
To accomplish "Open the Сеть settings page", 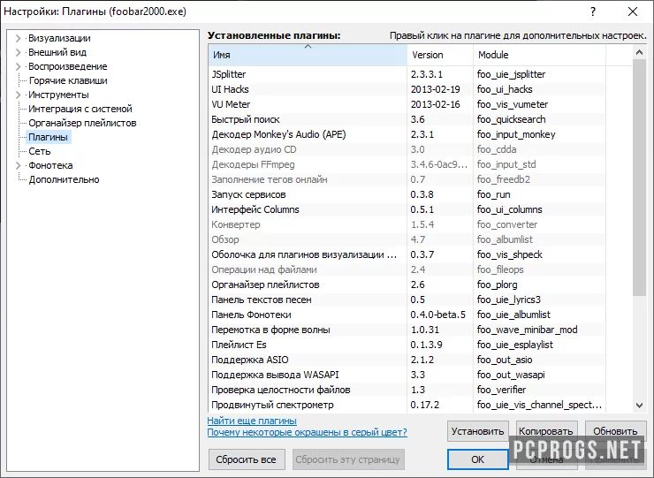I will tap(39, 151).
